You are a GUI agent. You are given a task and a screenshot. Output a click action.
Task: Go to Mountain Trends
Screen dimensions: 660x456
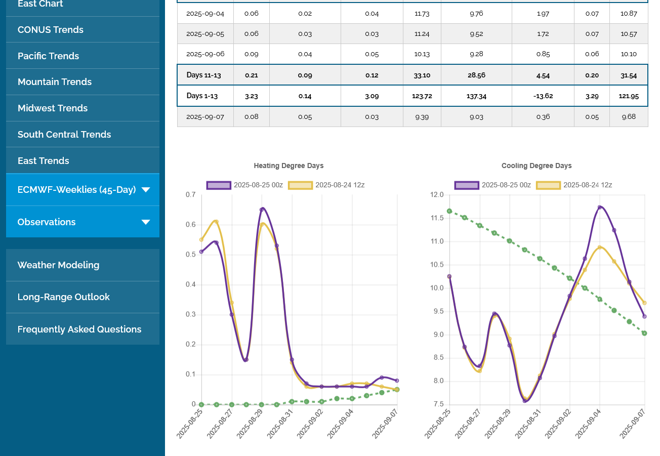tap(55, 82)
